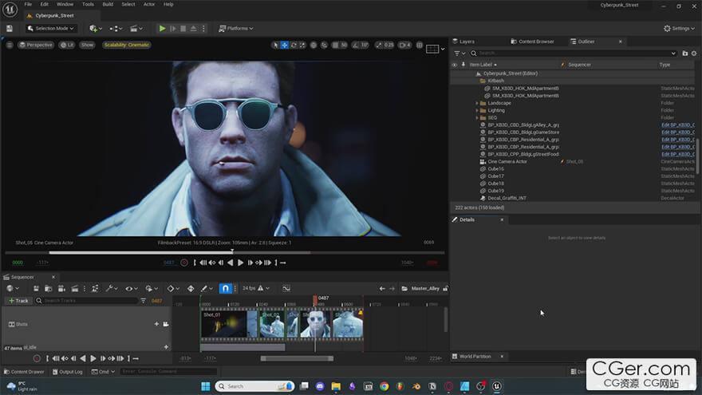
Task: Switch to the Content Browser tab
Action: pos(533,41)
